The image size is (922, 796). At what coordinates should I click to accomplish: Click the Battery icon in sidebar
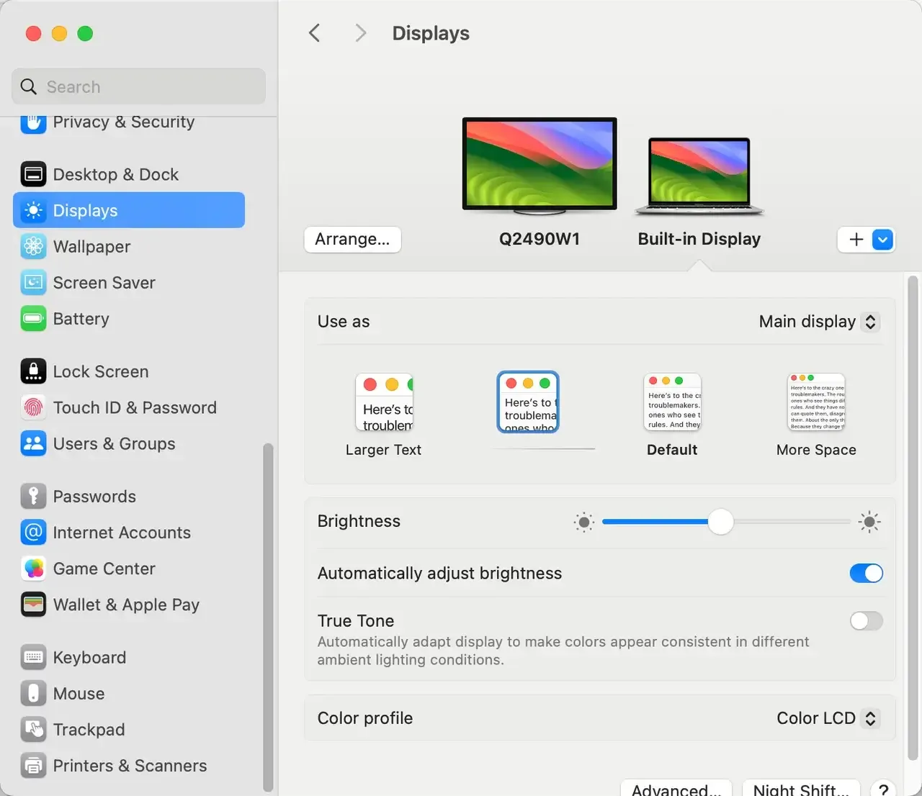(x=33, y=318)
